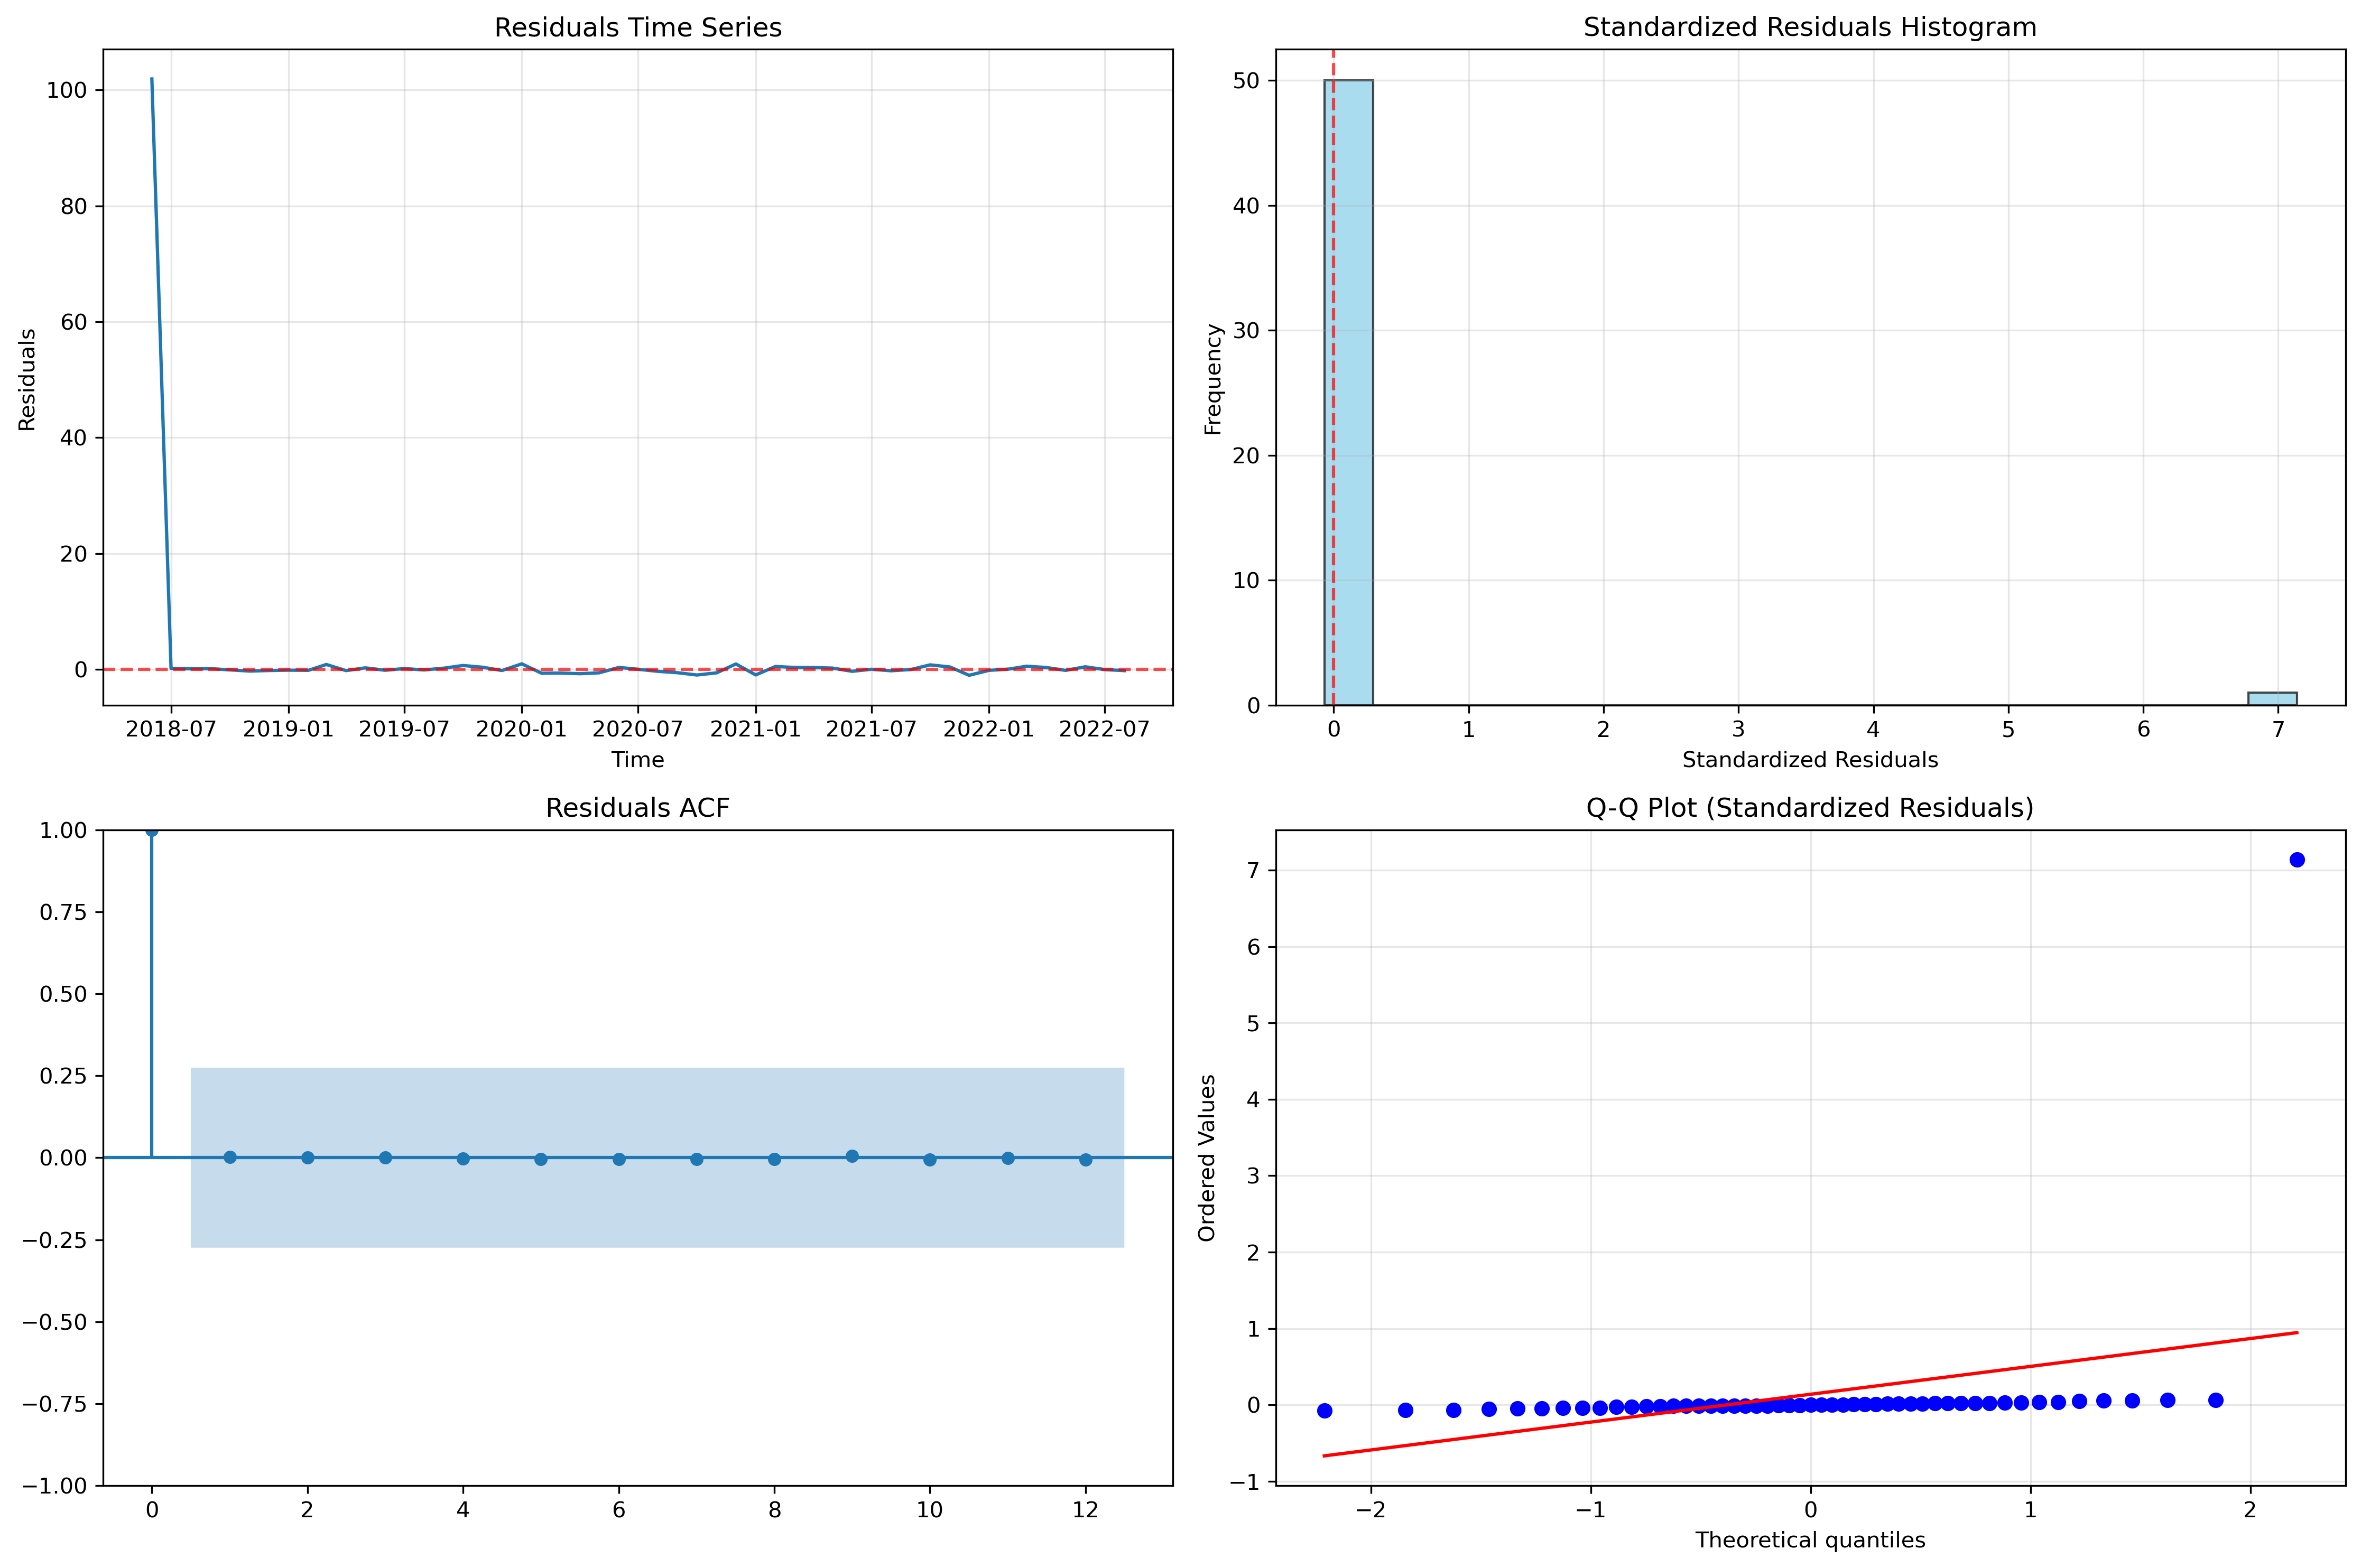Image resolution: width=2361 pixels, height=1568 pixels.
Task: Click the Ordered Values y-axis label
Action: point(1207,1158)
